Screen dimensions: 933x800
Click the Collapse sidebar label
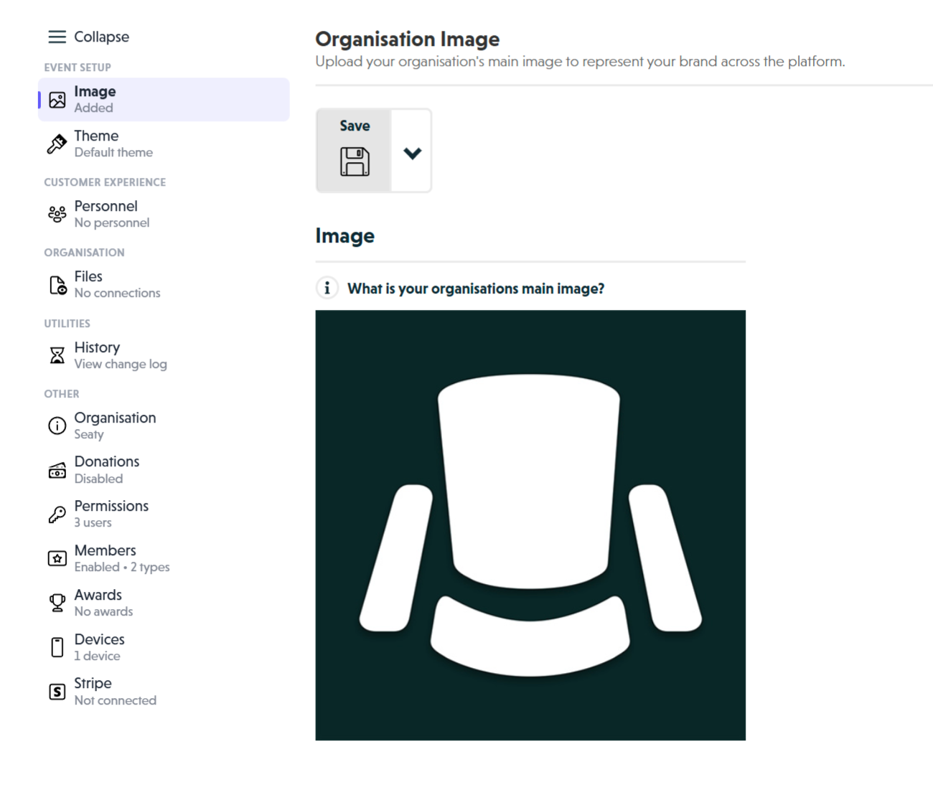click(102, 37)
